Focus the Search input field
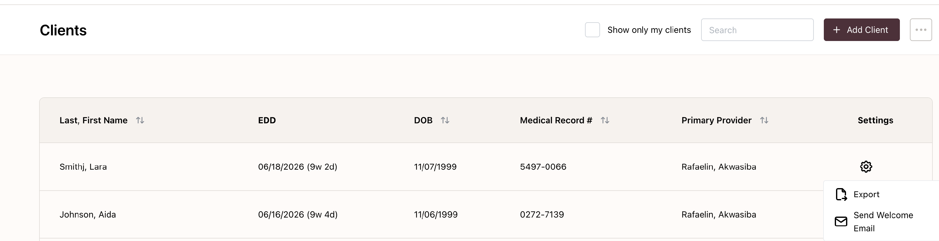 pos(757,30)
